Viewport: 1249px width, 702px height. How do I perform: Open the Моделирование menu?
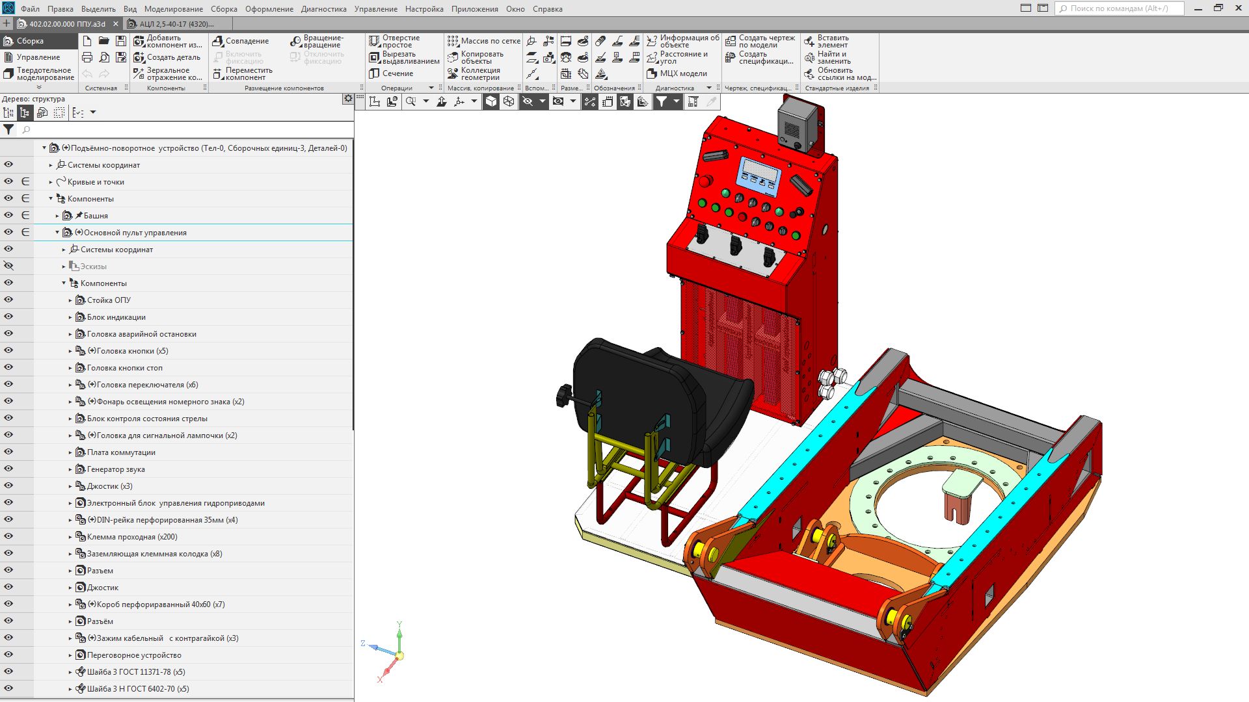(173, 9)
